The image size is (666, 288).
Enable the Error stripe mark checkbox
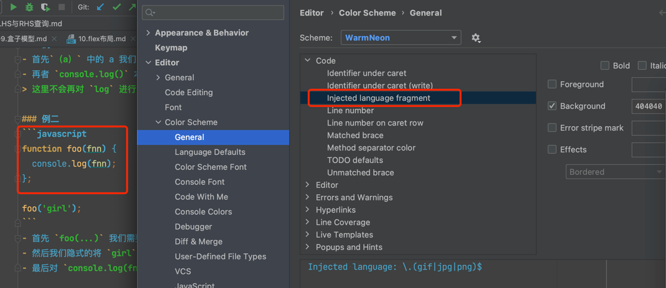(x=552, y=128)
